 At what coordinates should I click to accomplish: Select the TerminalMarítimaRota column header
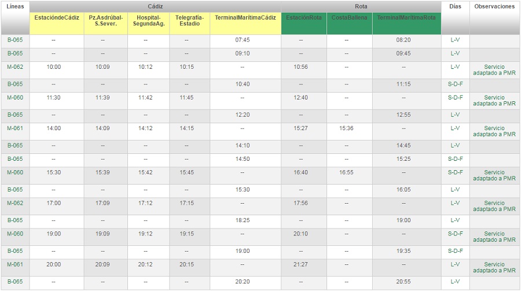[x=406, y=18]
